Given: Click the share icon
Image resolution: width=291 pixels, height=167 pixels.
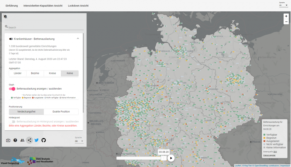Looking at the screenshot, I should coord(29,140).
